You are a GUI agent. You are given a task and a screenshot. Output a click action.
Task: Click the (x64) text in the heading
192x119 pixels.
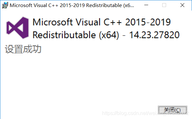coord(109,35)
